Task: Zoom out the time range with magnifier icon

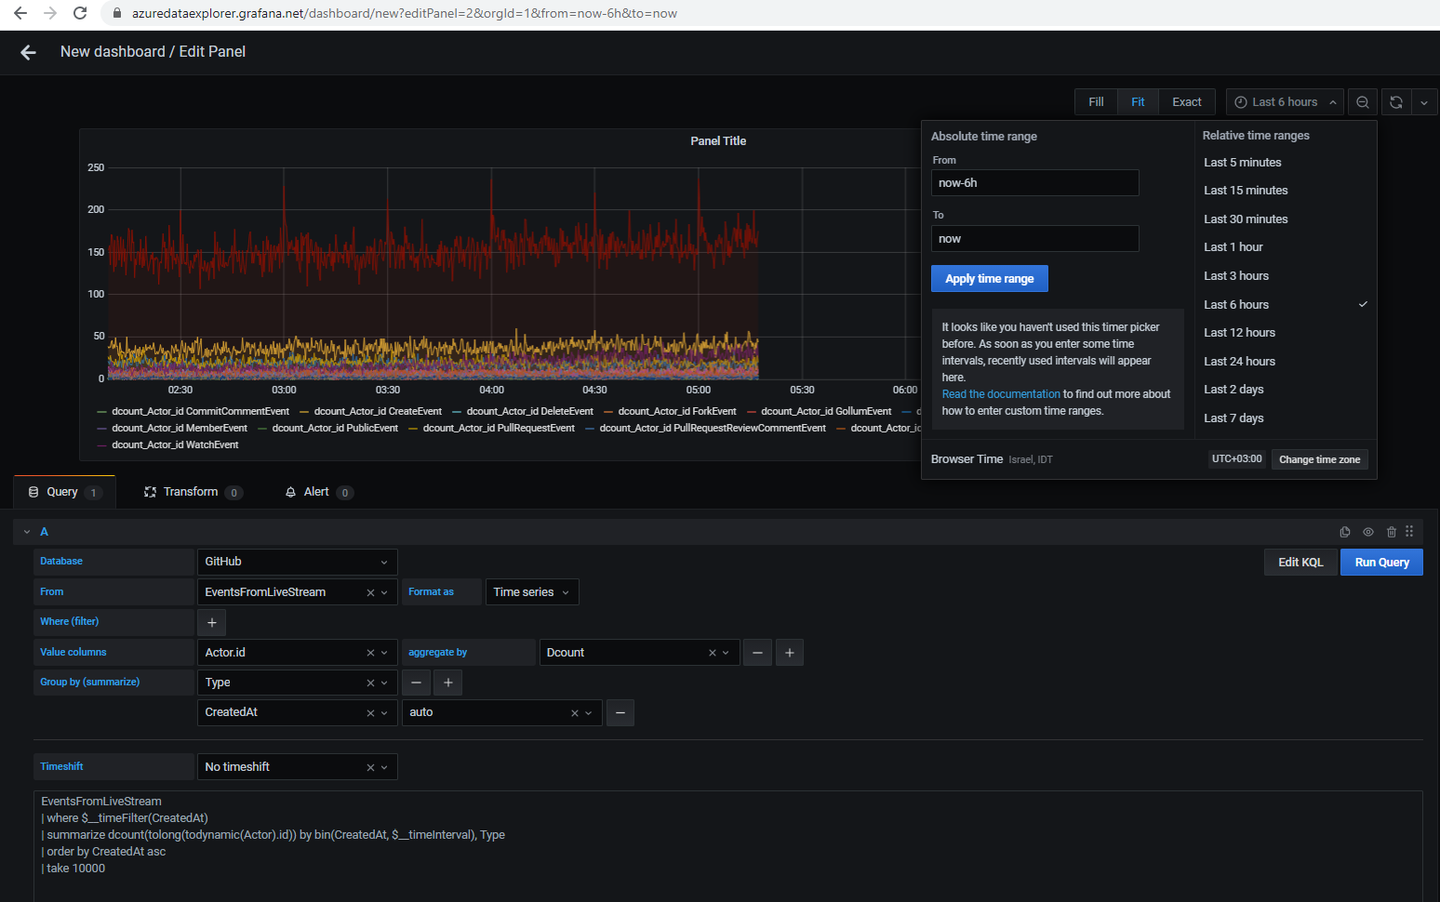Action: (x=1362, y=101)
